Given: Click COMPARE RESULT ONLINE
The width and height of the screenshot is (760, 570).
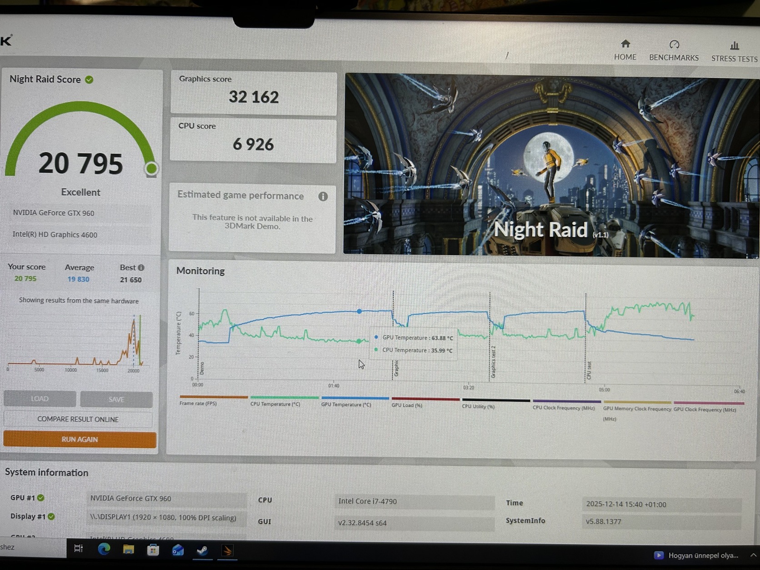Looking at the screenshot, I should pyautogui.click(x=78, y=419).
